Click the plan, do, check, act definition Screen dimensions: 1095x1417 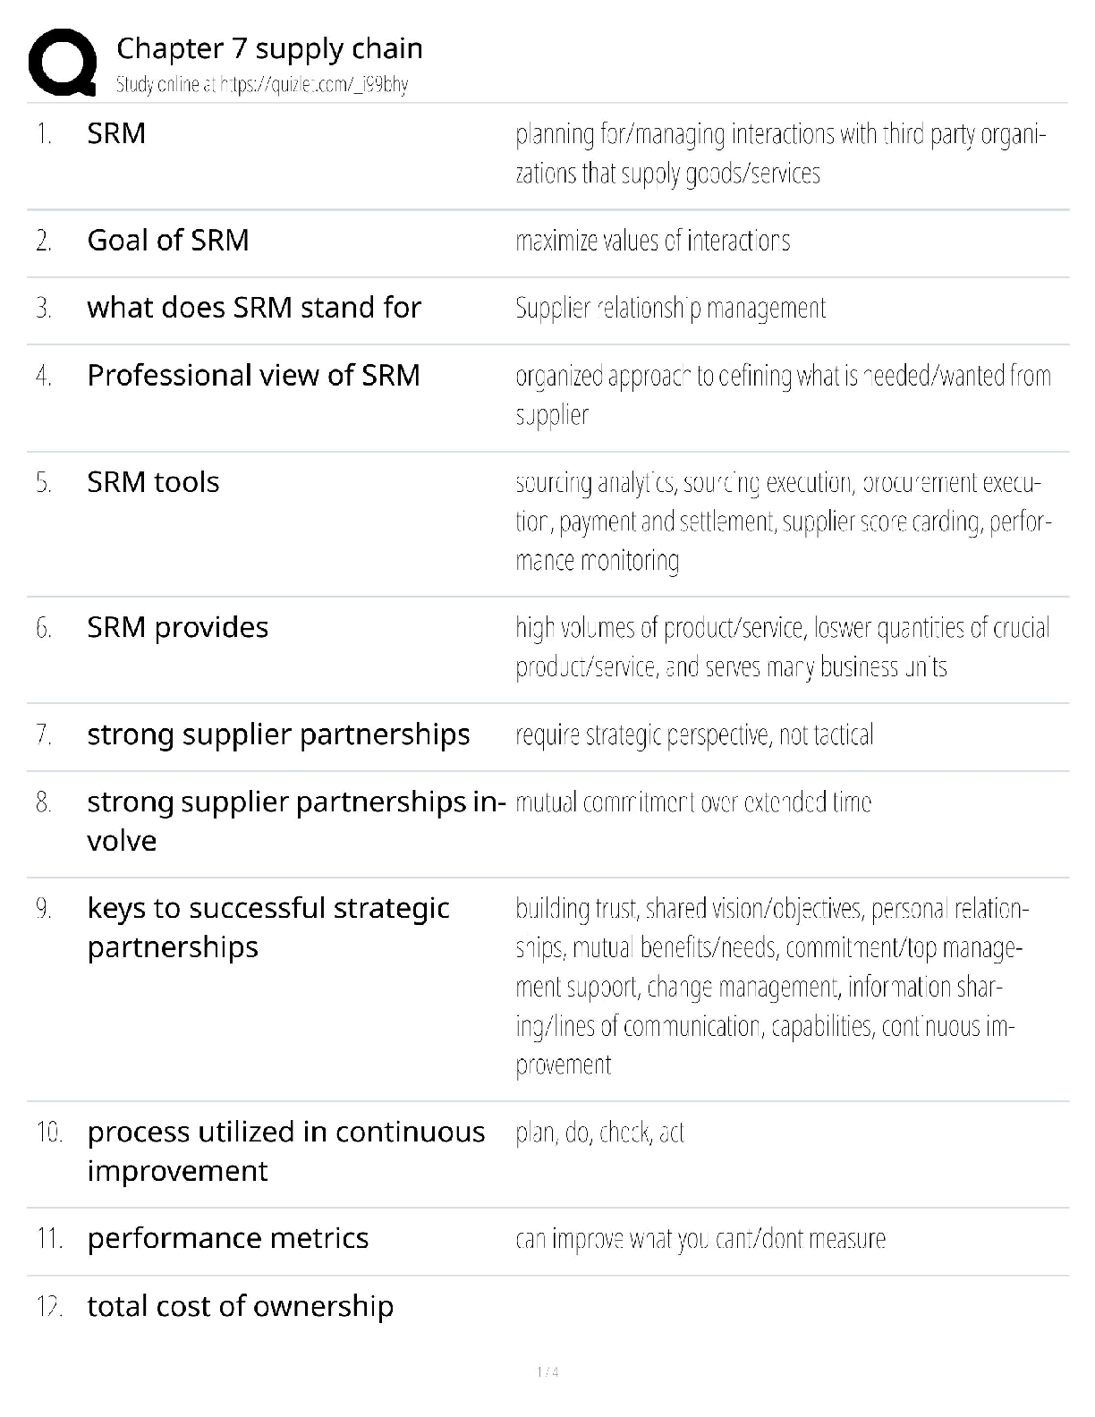599,1133
